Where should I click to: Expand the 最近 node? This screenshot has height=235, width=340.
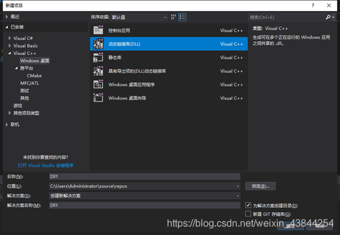click(7, 17)
